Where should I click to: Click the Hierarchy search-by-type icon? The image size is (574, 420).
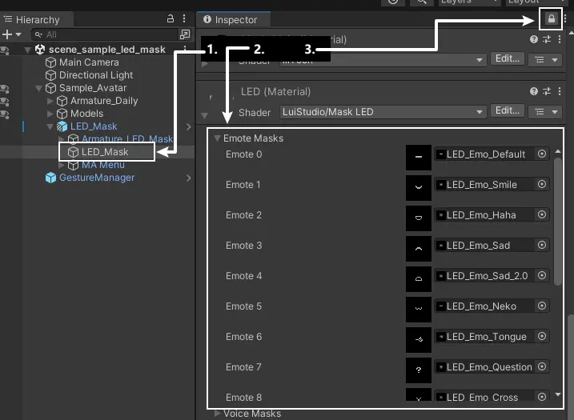[185, 34]
